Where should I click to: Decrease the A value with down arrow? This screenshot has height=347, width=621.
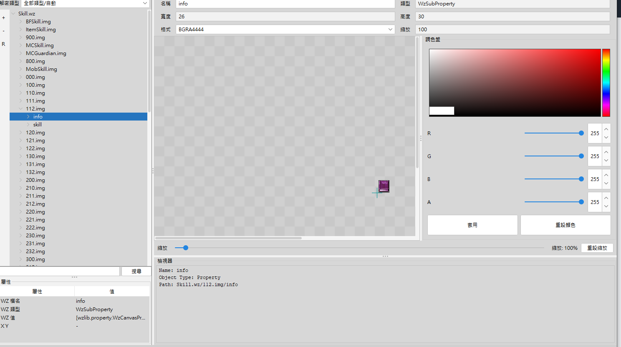click(x=606, y=206)
